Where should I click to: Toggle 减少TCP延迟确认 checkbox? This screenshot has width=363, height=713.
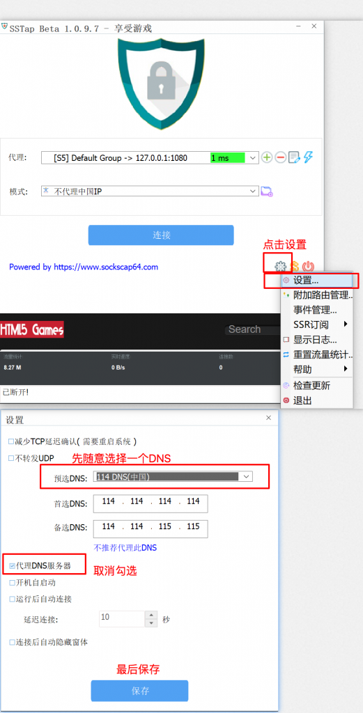tap(11, 441)
